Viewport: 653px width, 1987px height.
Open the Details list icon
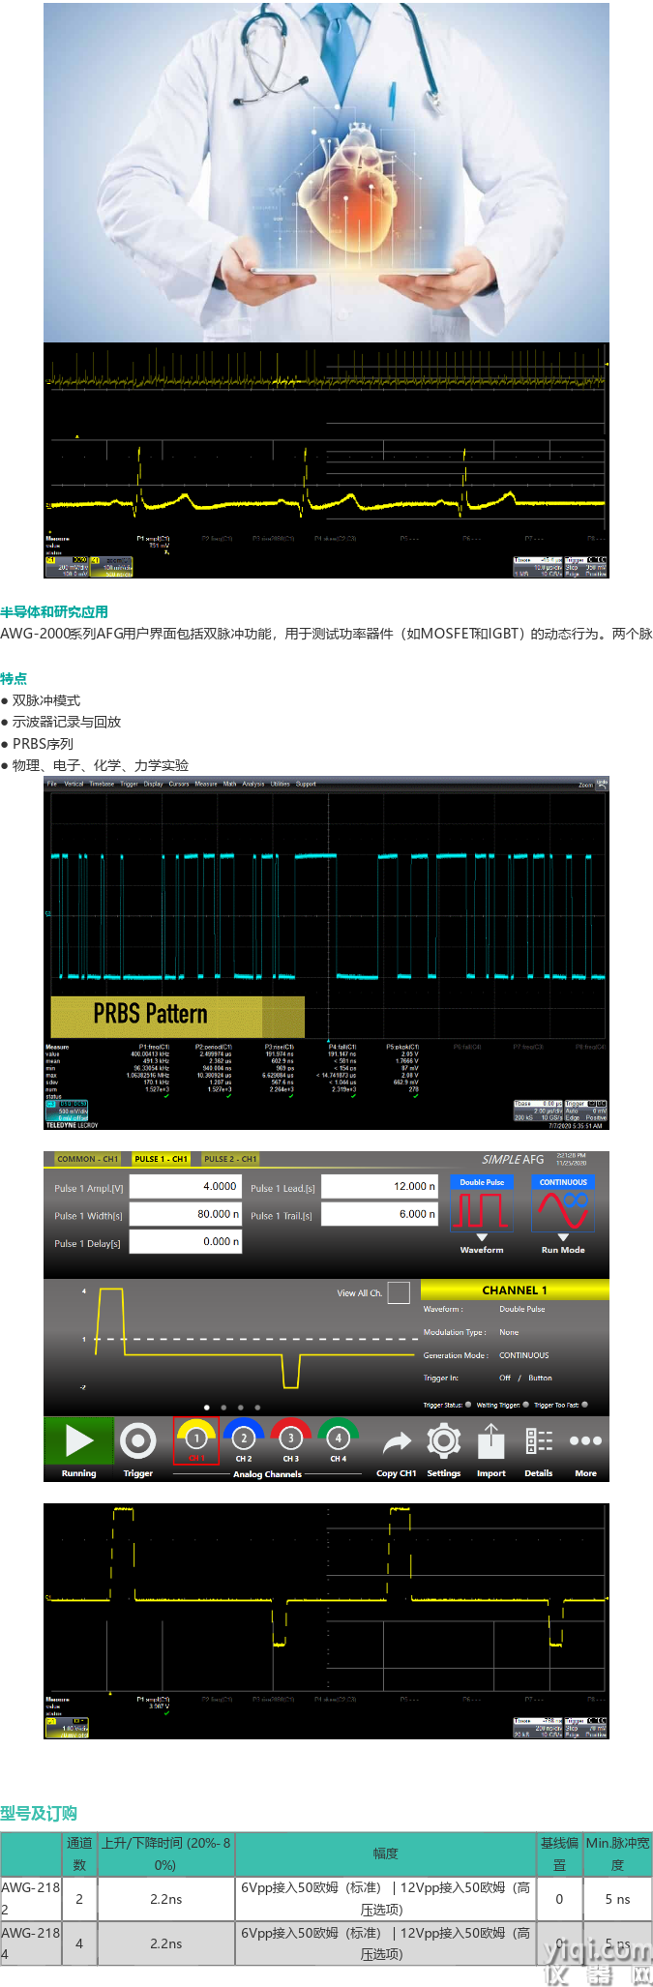[x=539, y=1441]
